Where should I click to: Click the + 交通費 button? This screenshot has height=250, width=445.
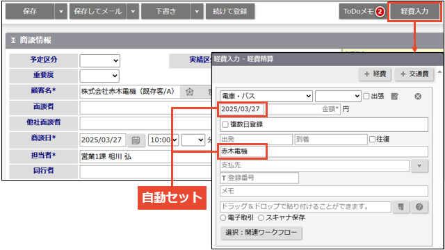pos(414,74)
